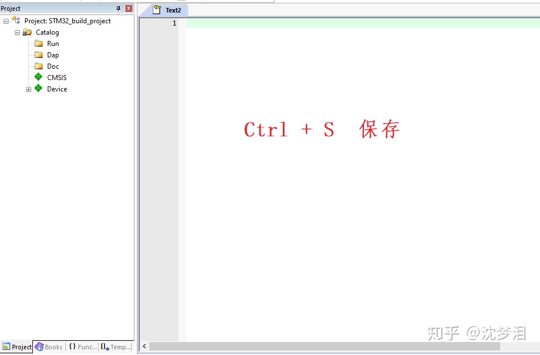
Task: Click the Device component diamond icon
Action: coord(37,89)
